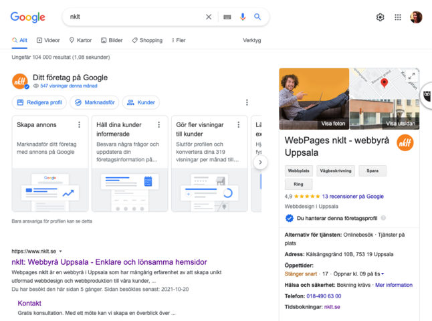This screenshot has width=432, height=321.
Task: Open 13 recensioner på Google link
Action: (x=353, y=197)
